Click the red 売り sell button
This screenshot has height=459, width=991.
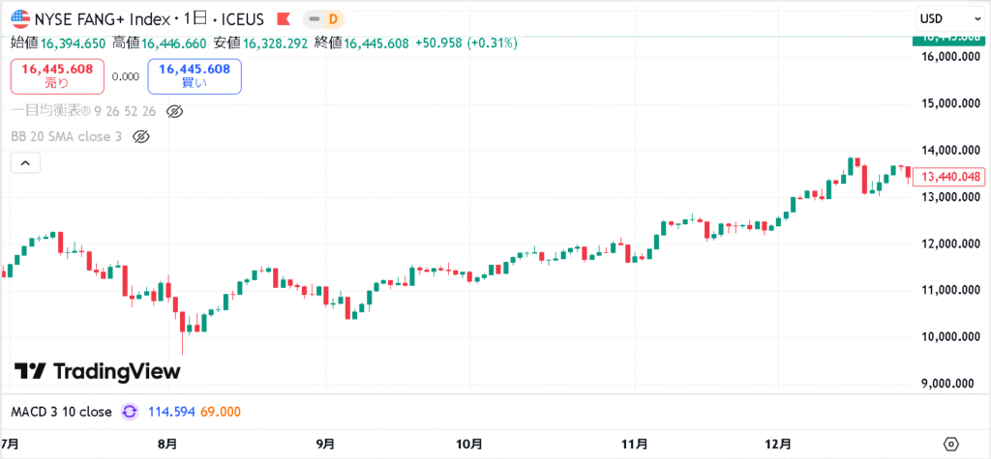57,75
